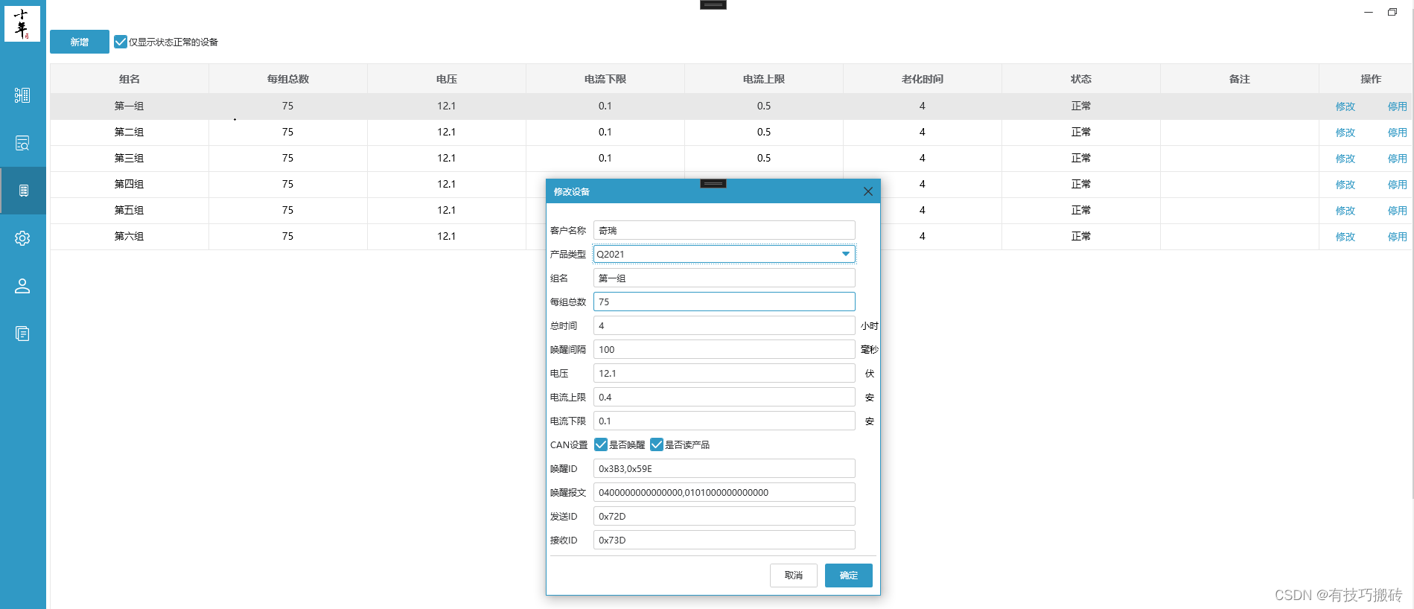Screen dimensions: 1414x609
Task: Uncheck the 是否读产品 checkbox
Action: (x=657, y=444)
